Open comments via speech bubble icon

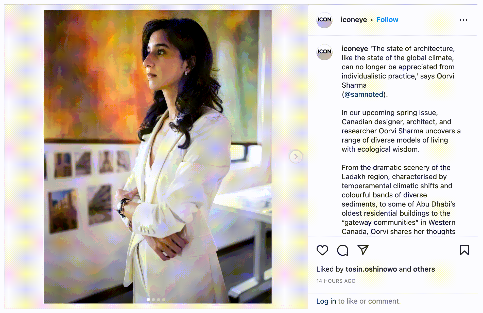[343, 250]
